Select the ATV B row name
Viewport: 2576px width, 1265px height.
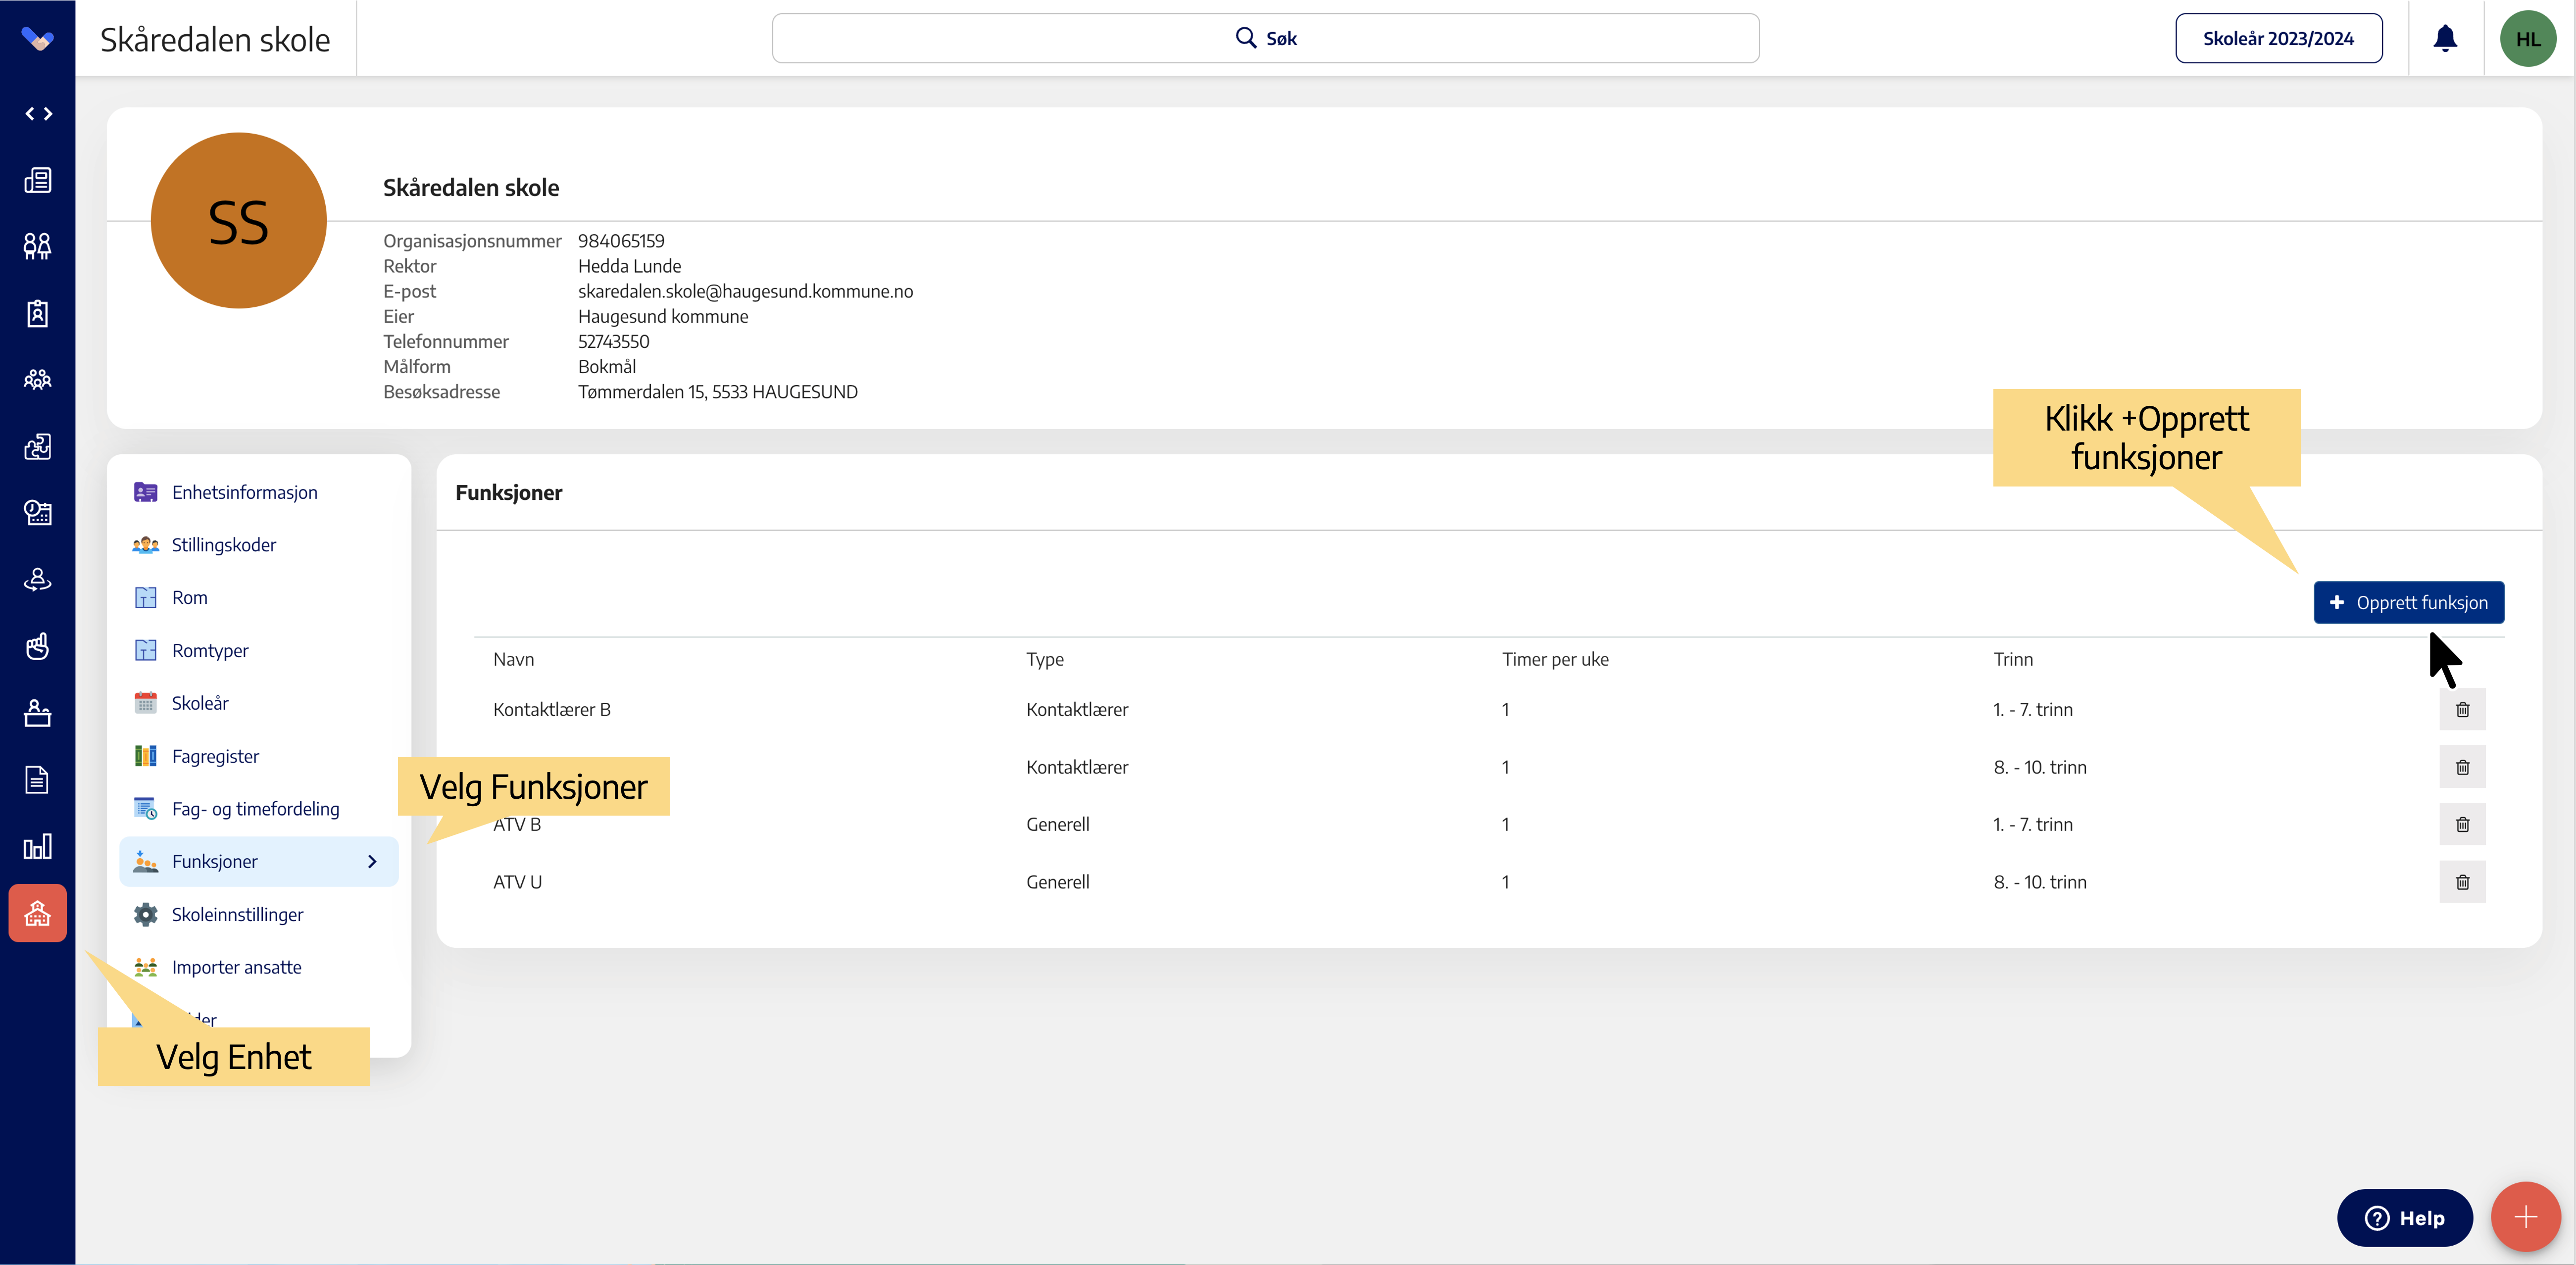tap(516, 825)
